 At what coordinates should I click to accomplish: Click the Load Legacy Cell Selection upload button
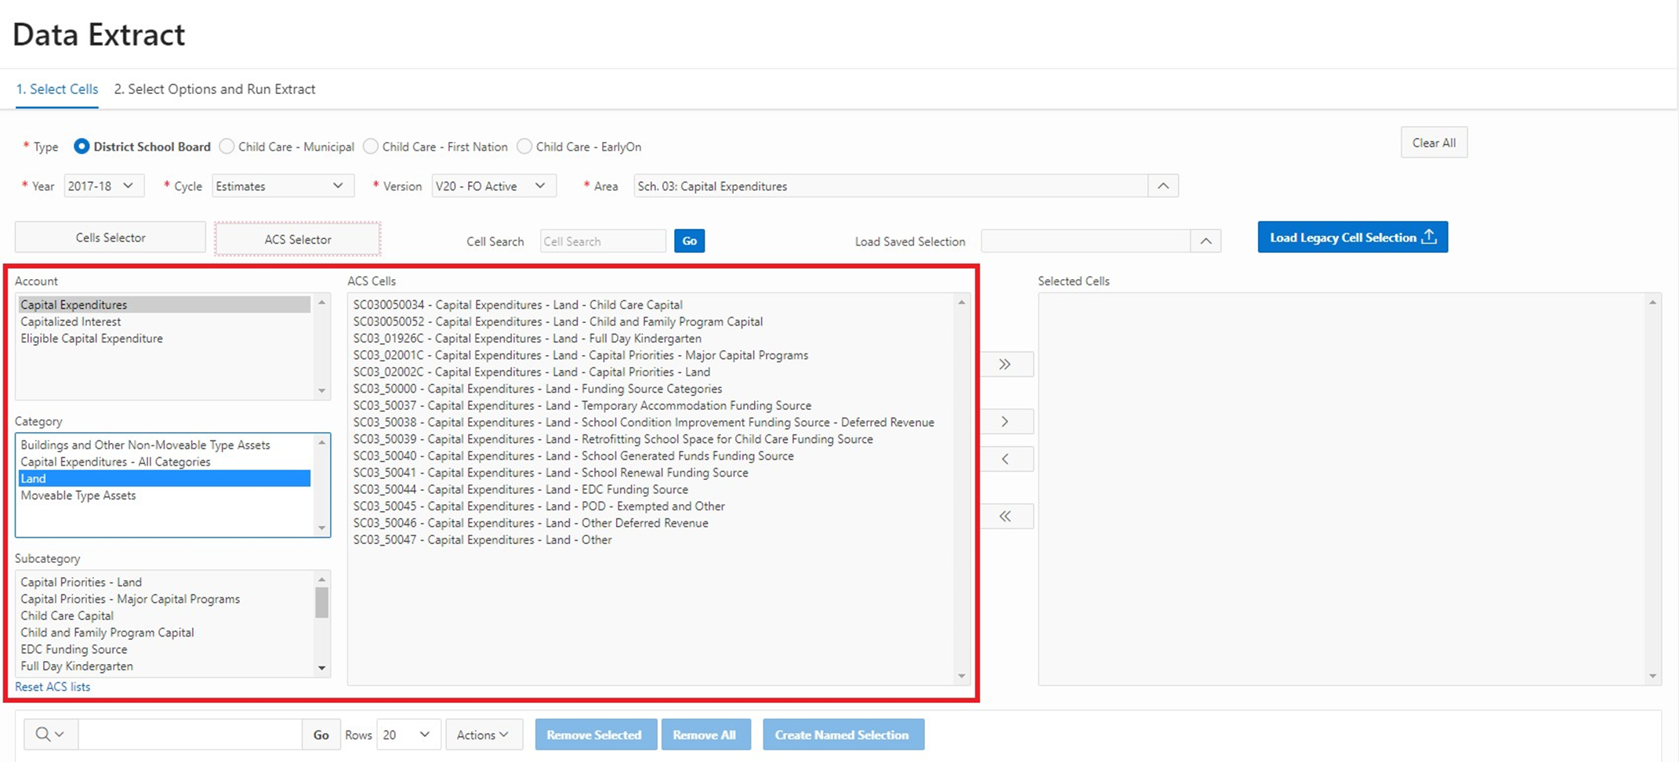pyautogui.click(x=1352, y=238)
